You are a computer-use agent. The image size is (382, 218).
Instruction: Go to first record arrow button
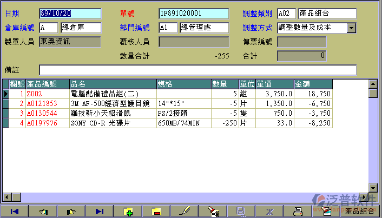click(x=15, y=211)
